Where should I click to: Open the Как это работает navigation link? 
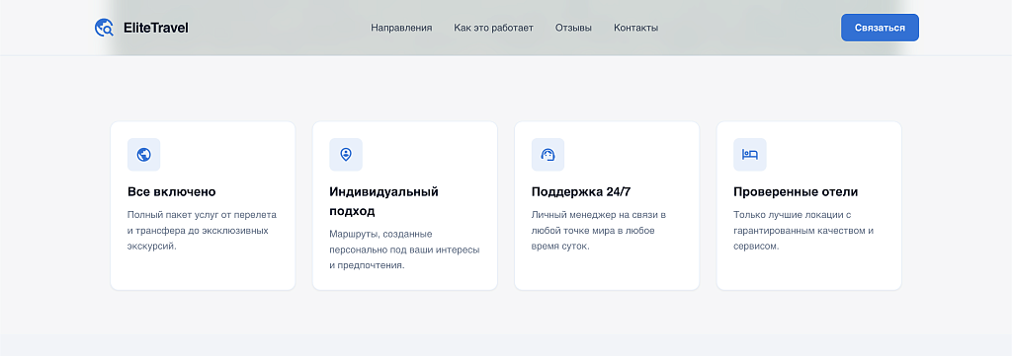coord(494,28)
